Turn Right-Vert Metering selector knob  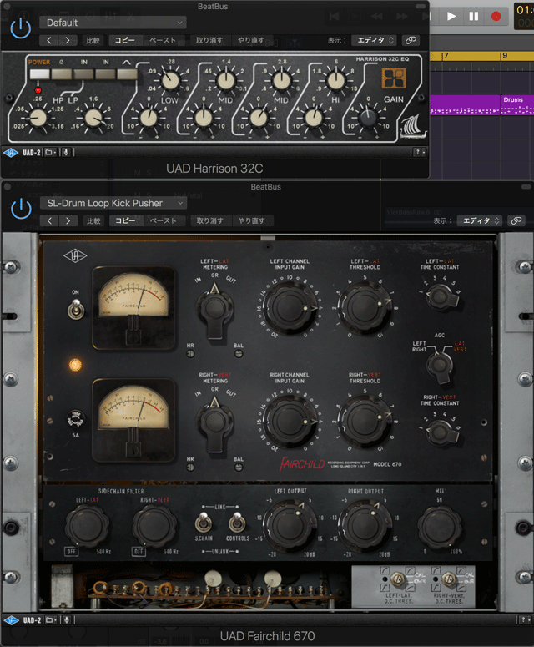click(x=214, y=423)
